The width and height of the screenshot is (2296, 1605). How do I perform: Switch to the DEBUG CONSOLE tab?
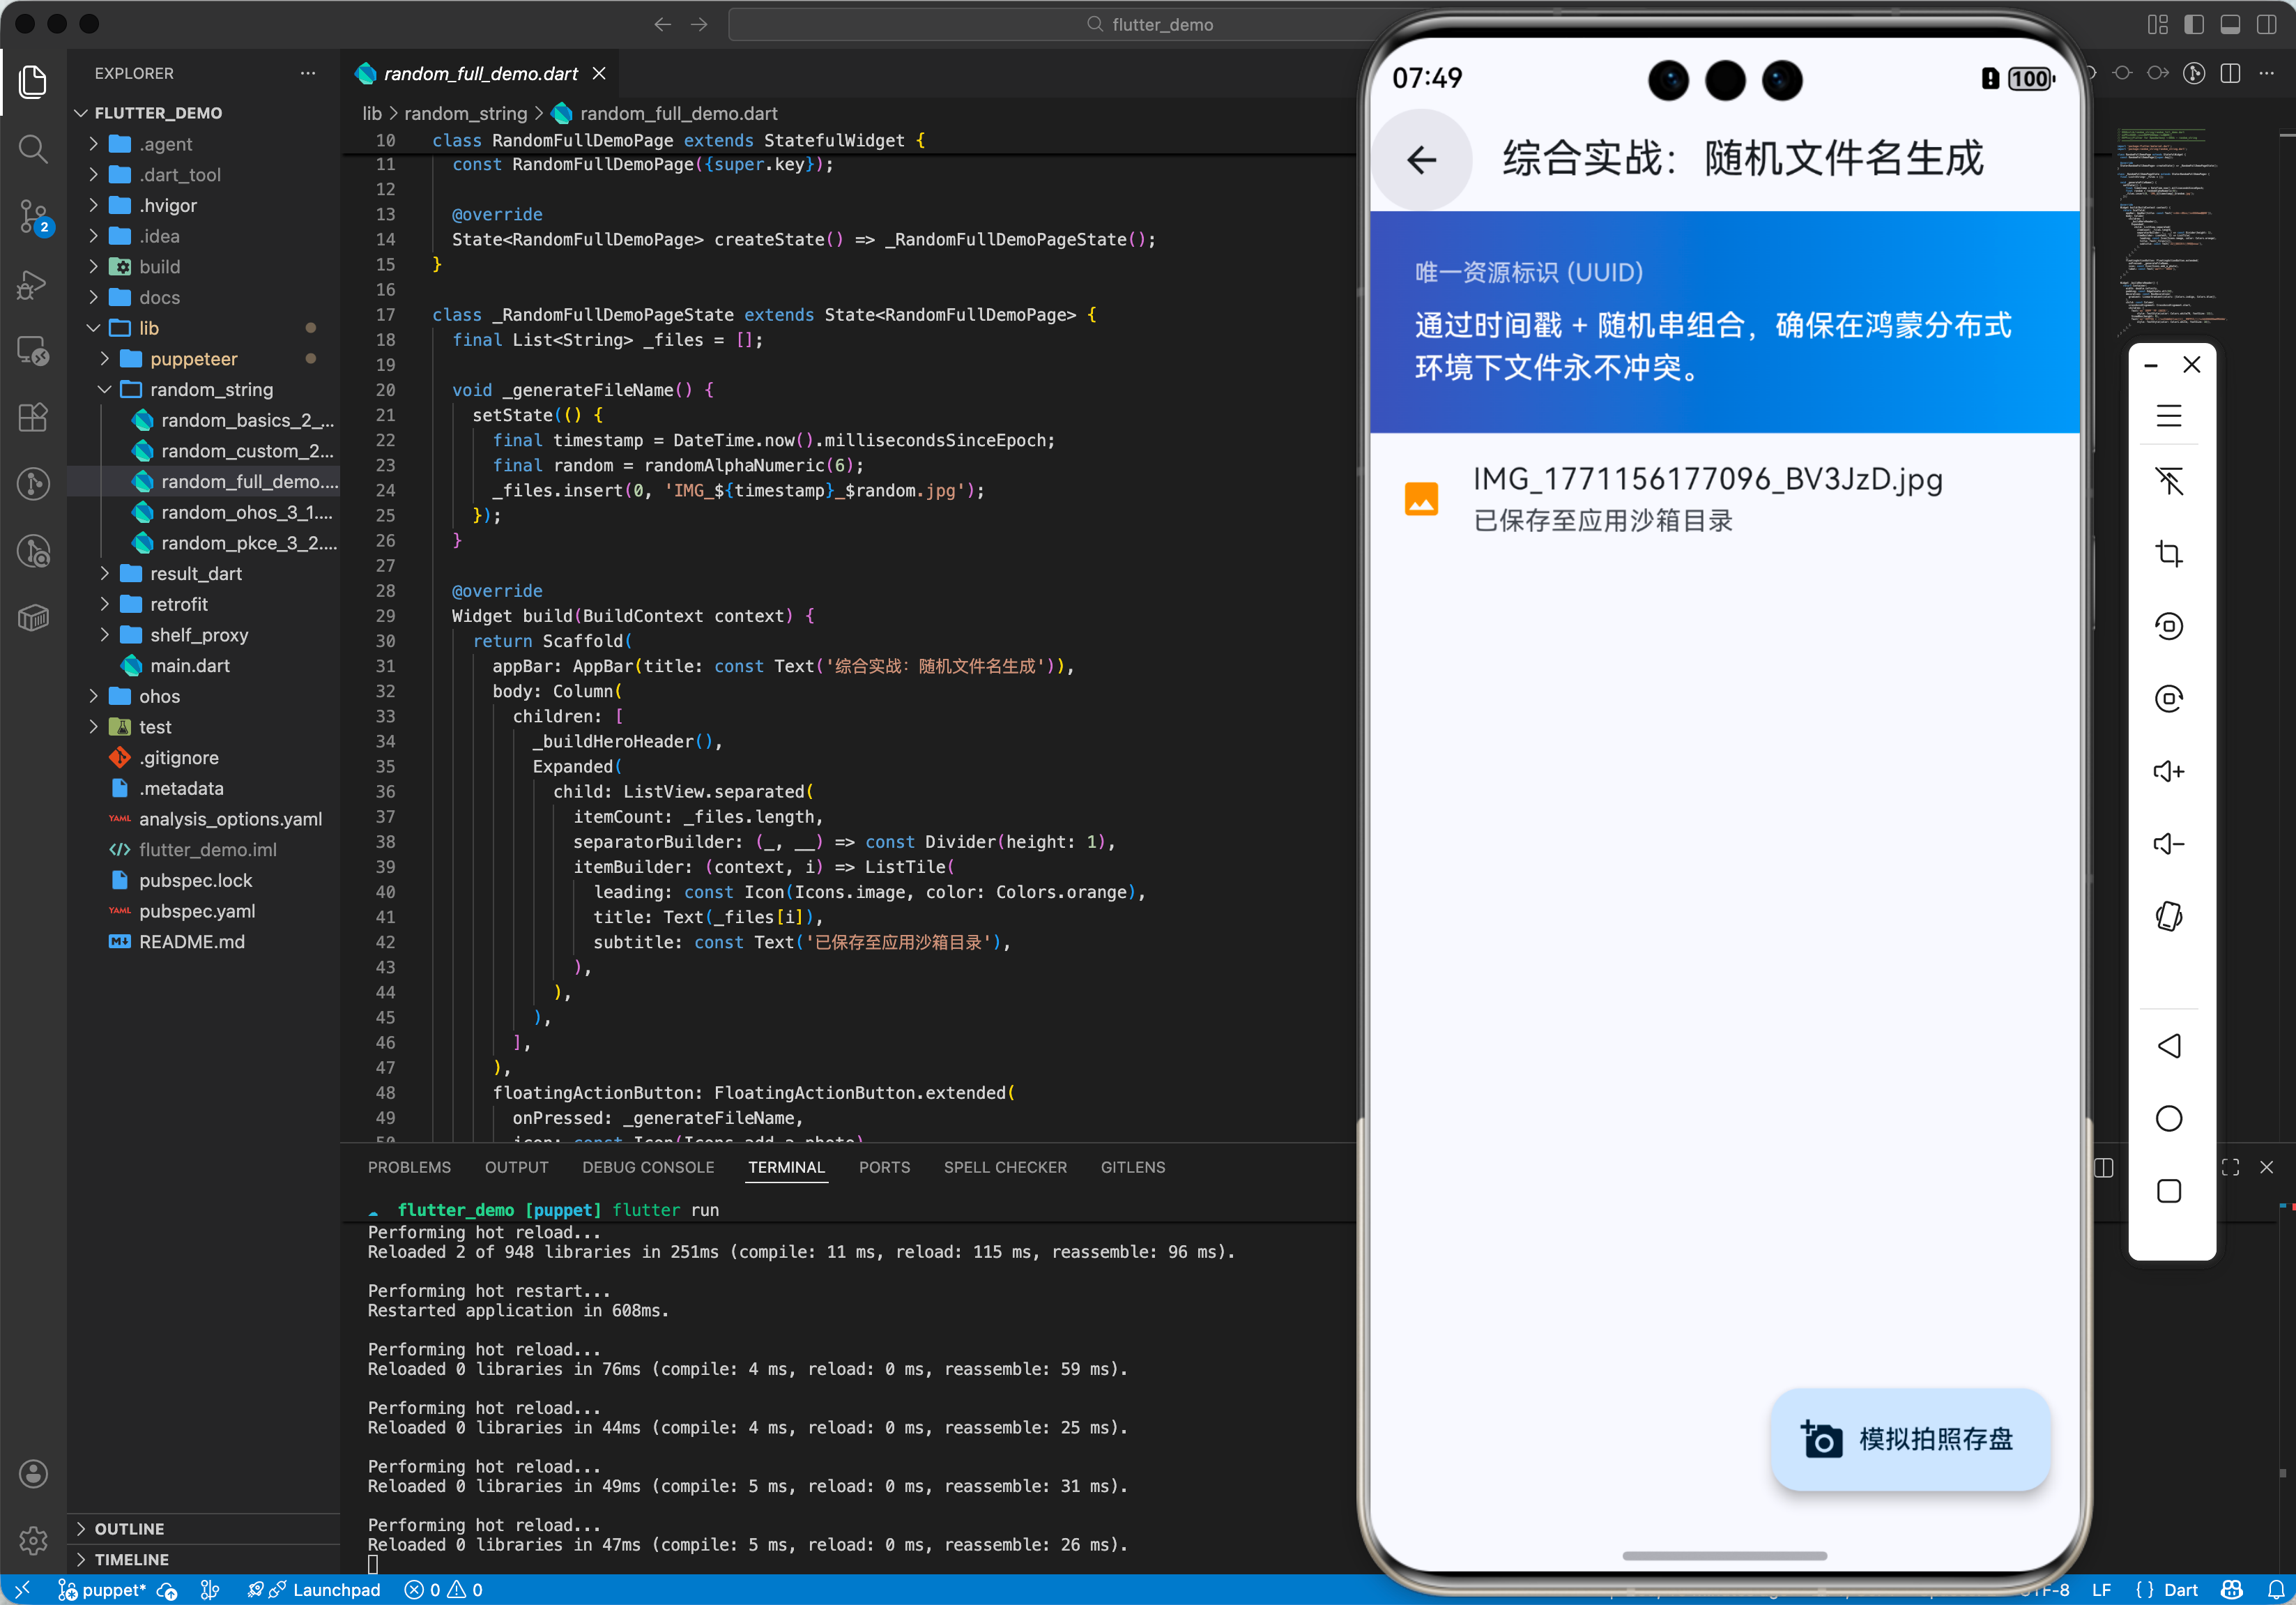point(648,1167)
